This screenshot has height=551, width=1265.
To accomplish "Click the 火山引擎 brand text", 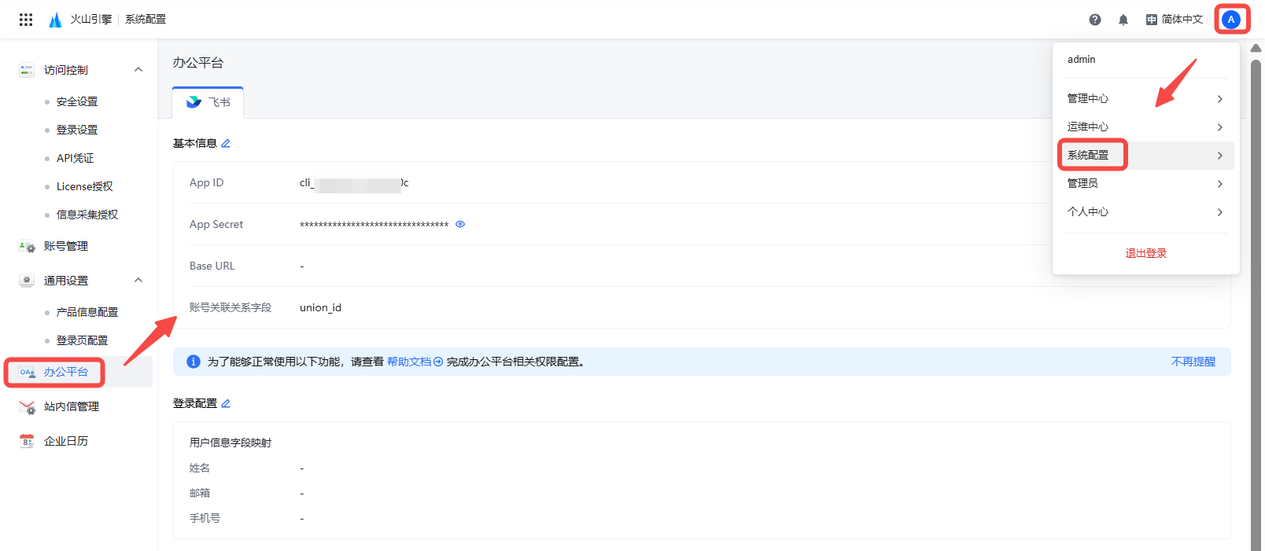I will (91, 20).
